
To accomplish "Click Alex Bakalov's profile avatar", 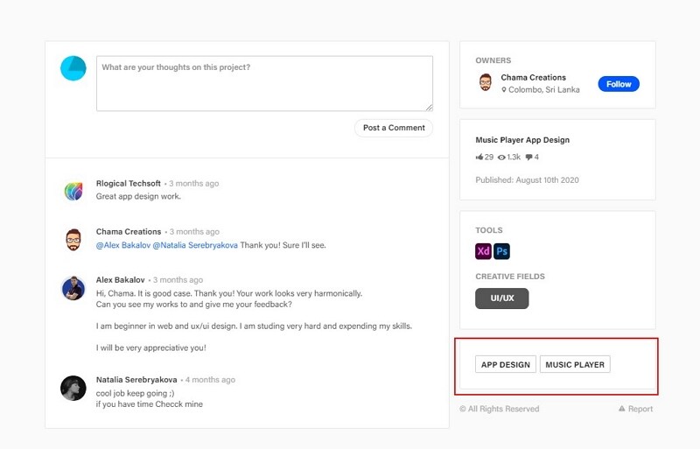I will coord(73,288).
